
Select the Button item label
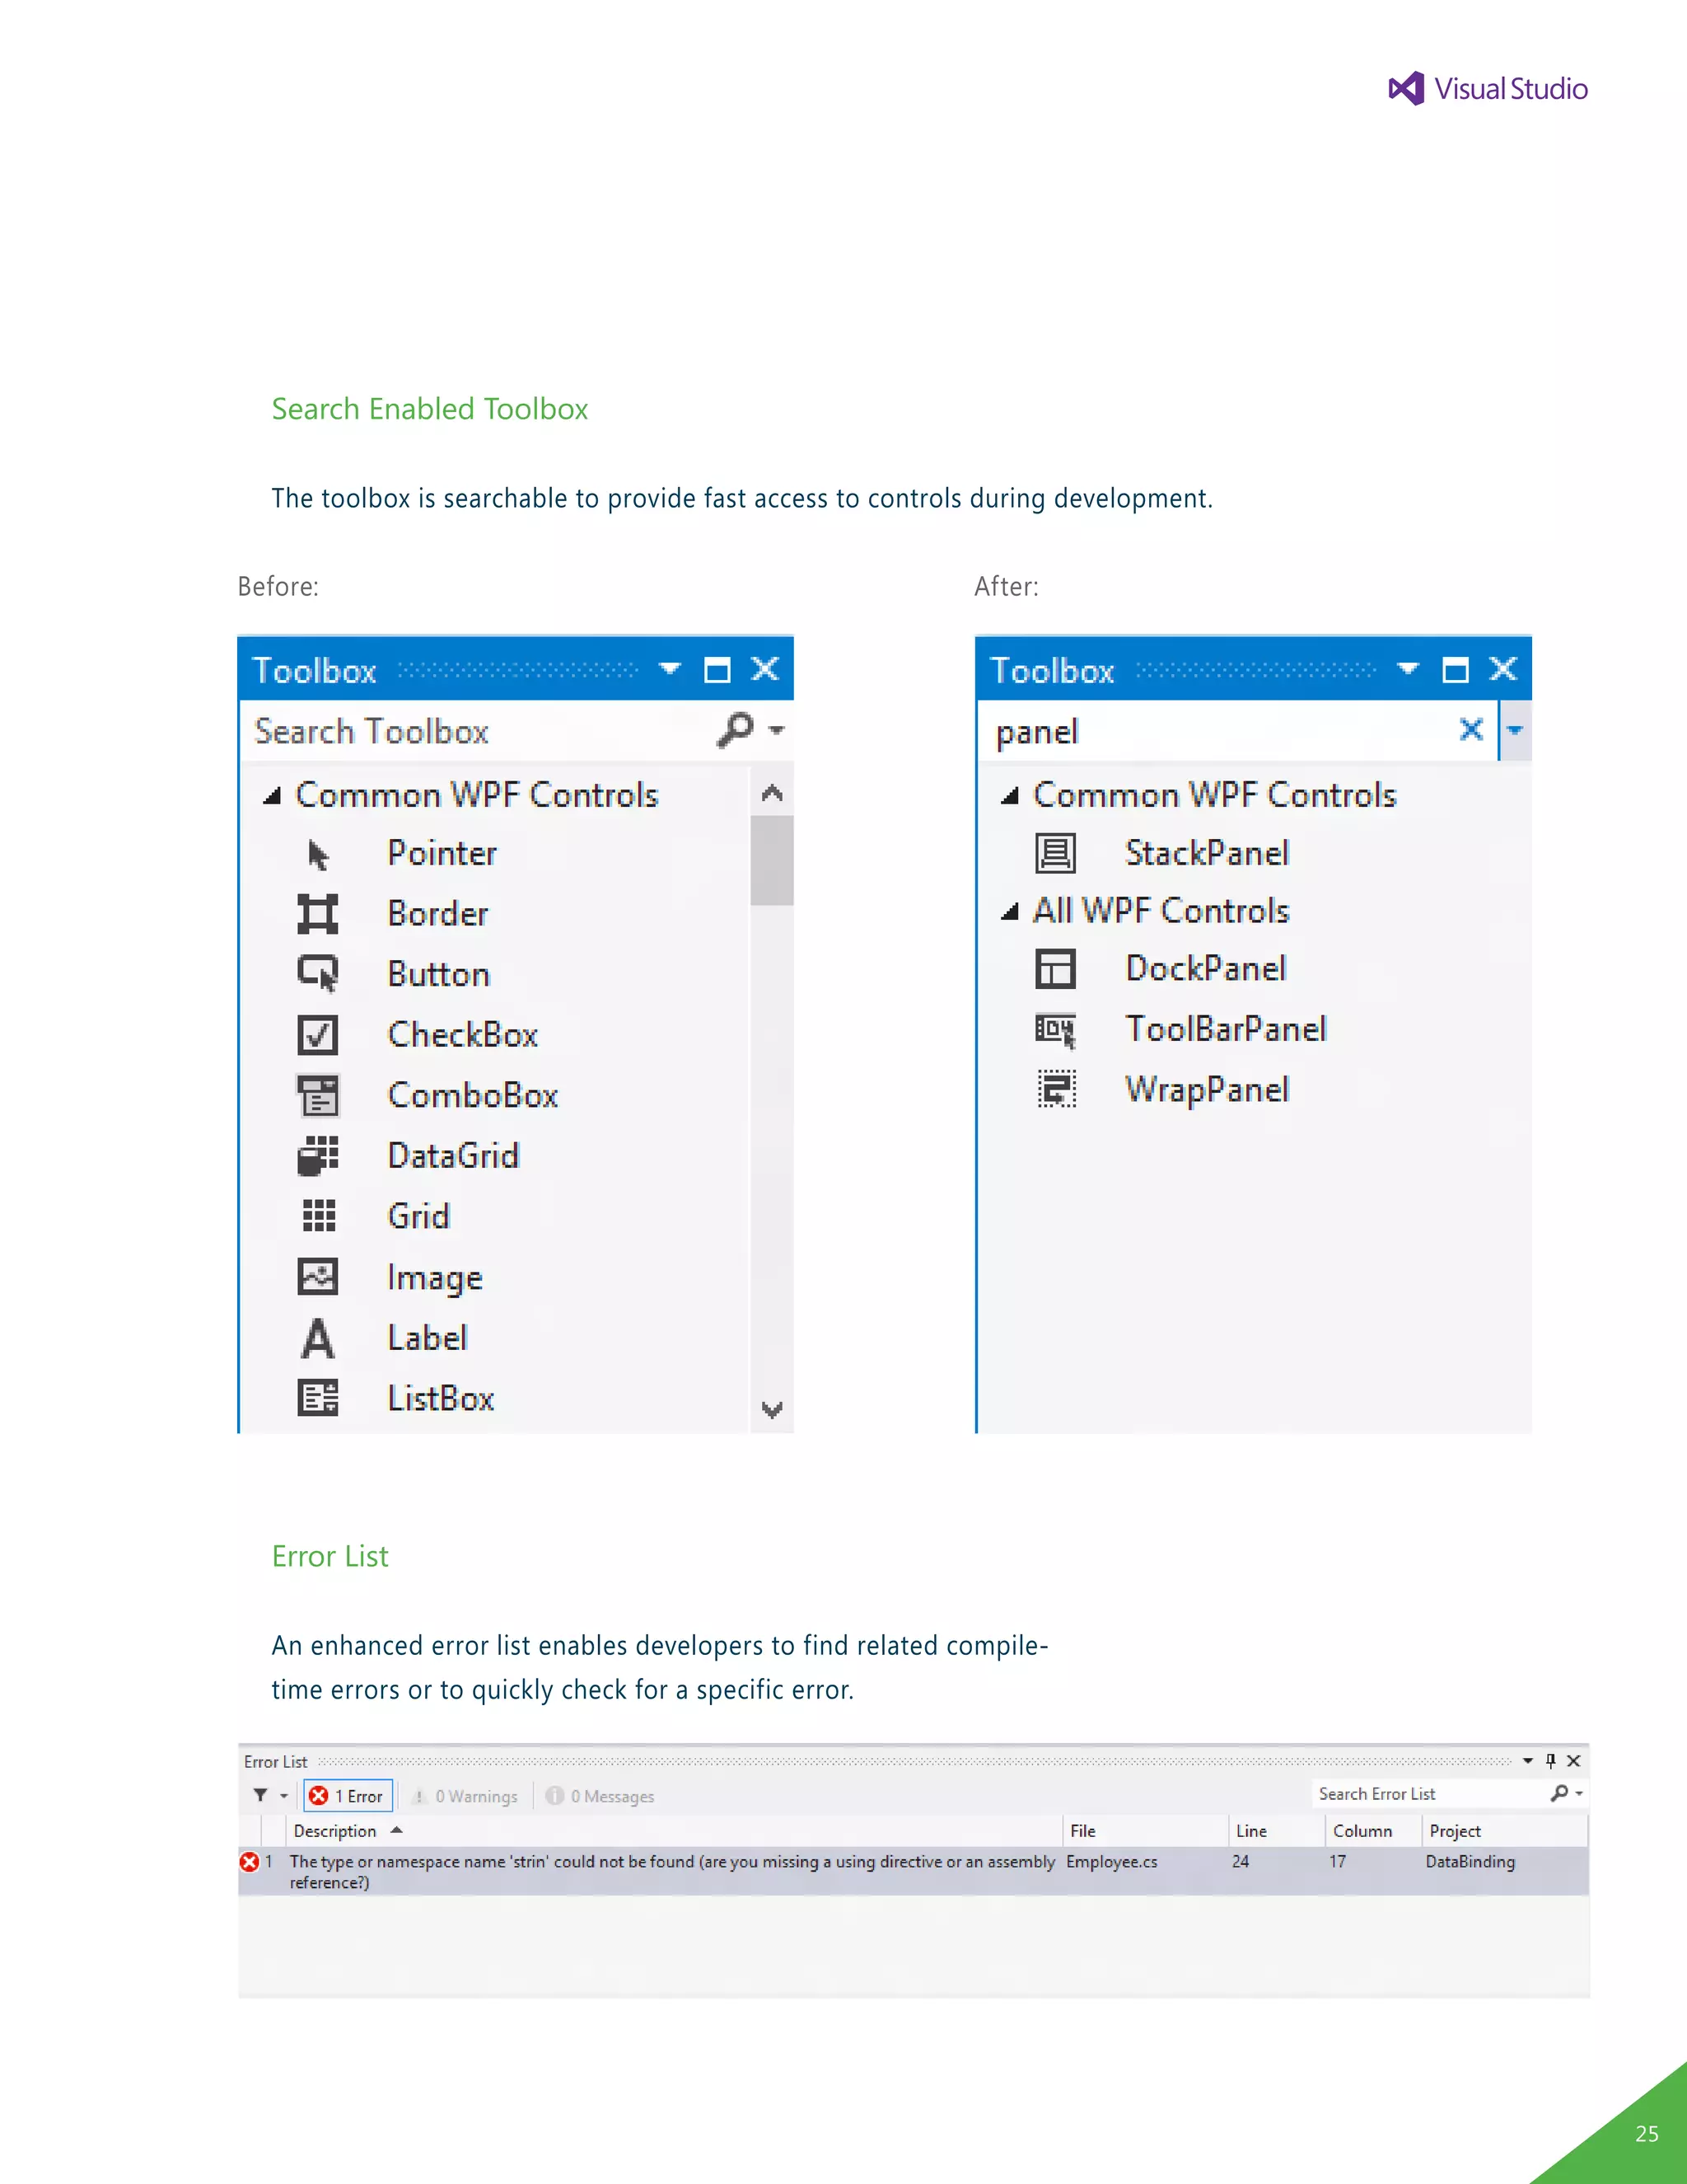[x=439, y=975]
